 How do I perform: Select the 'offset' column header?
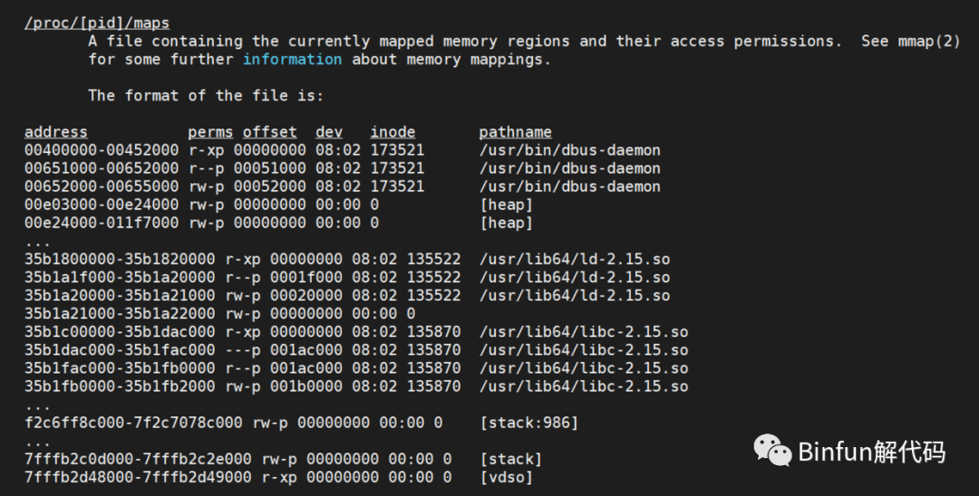269,132
